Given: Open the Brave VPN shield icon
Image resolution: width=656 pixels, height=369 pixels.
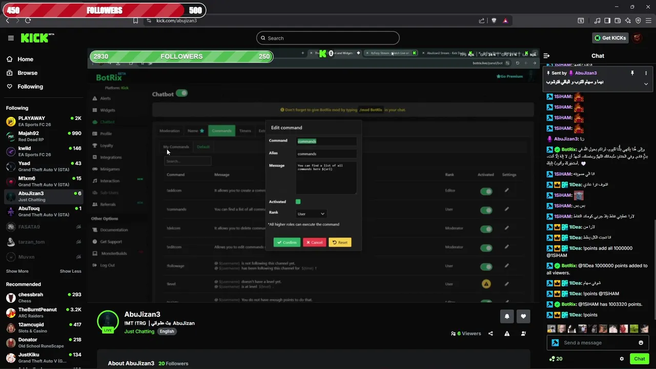Looking at the screenshot, I should 638,20.
